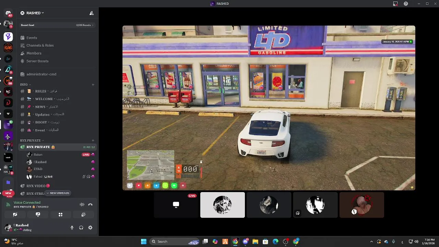The height and width of the screenshot is (247, 439).
Task: Collapse the INFO category
Action: (25, 84)
